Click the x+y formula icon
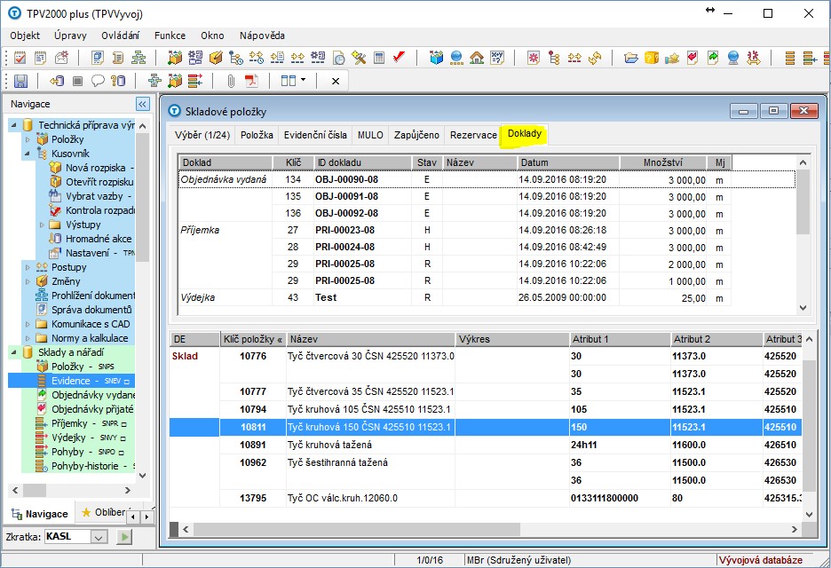The width and height of the screenshot is (831, 568). 497,58
